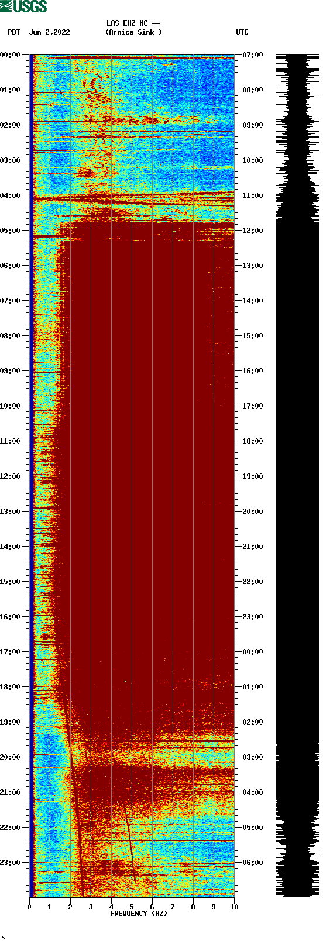The image size is (323, 944).
Task: Click the USGS logo
Action: (23, 6)
